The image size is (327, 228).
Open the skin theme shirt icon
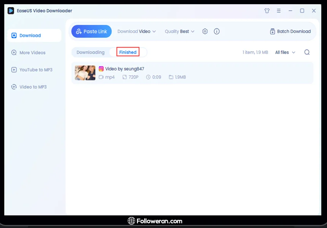tap(267, 11)
